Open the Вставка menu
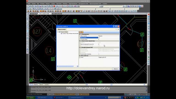Image resolution: width=176 pixels, height=99 pixels. point(42,4)
